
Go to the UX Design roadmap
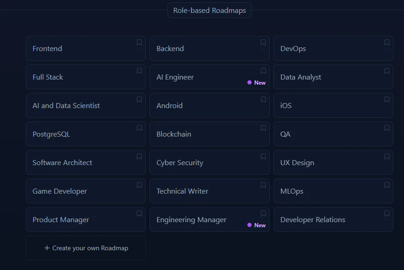point(297,163)
